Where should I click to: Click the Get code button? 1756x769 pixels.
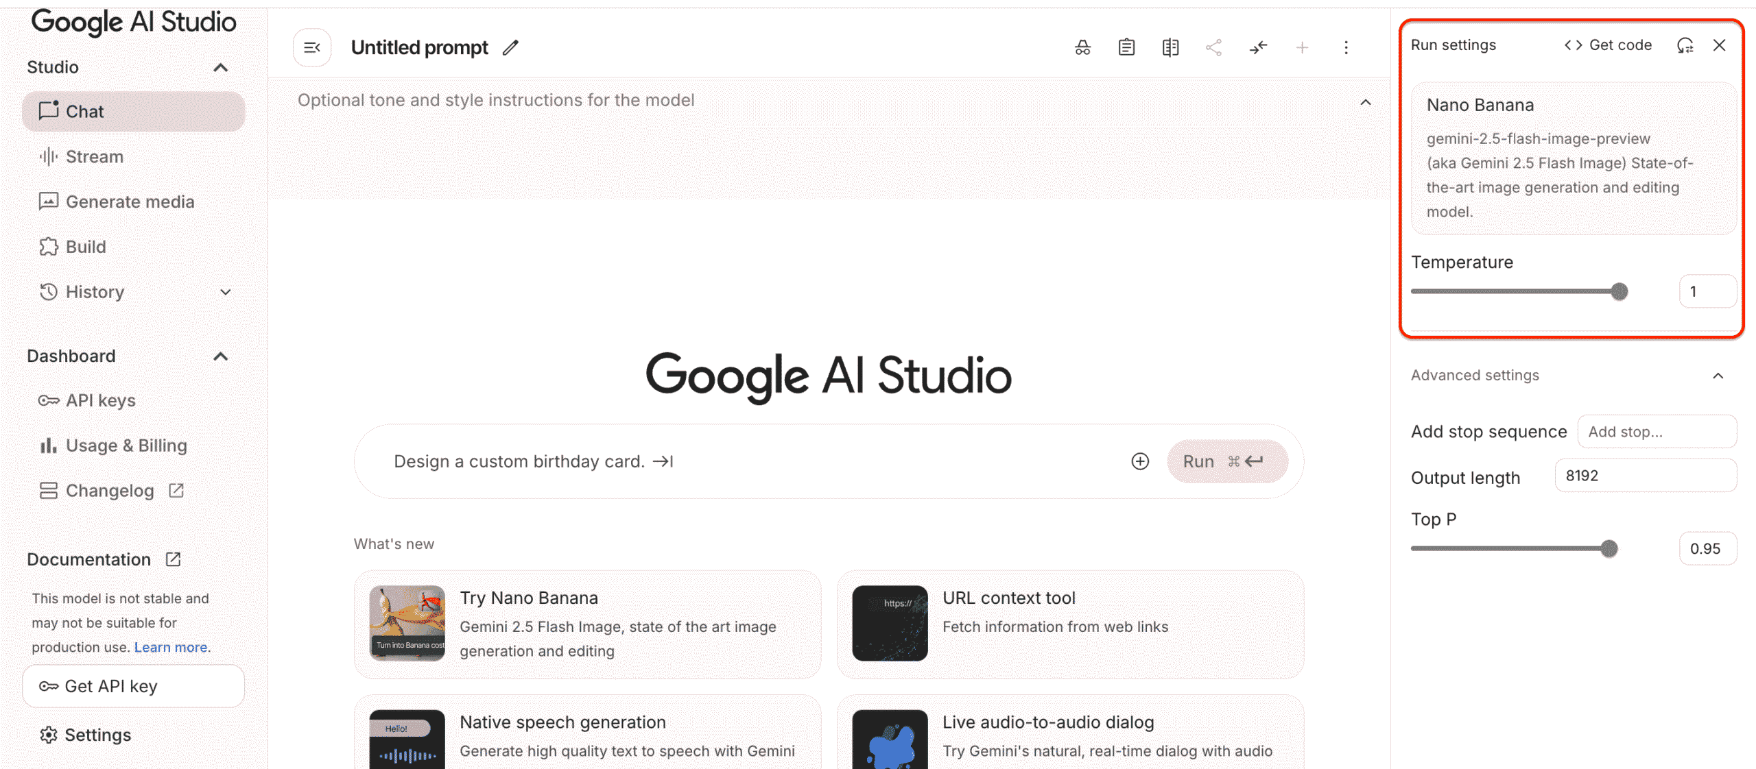1608,45
